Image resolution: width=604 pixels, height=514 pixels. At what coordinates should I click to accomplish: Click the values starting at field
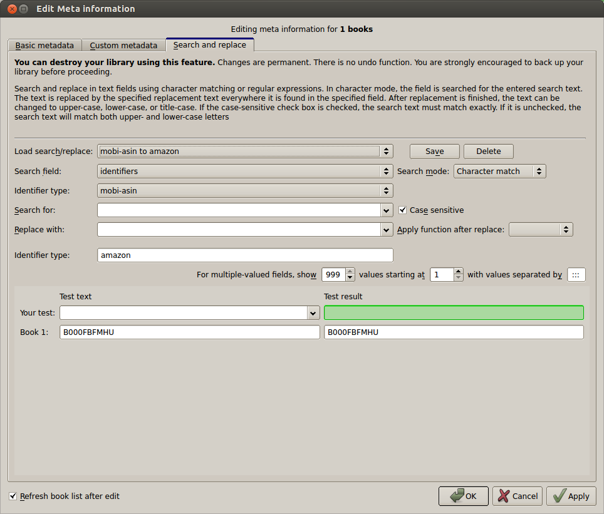point(442,274)
